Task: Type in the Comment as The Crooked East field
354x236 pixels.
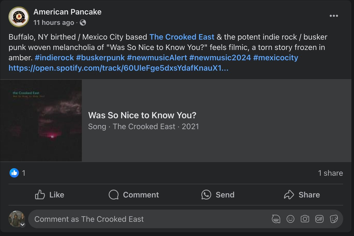Action: coord(150,219)
